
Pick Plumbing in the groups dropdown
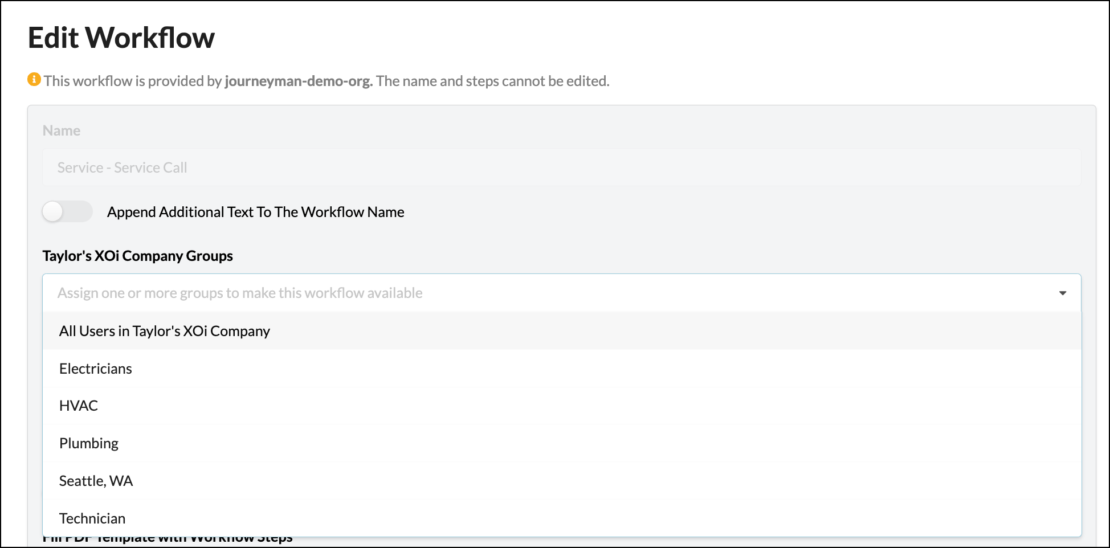(x=89, y=443)
